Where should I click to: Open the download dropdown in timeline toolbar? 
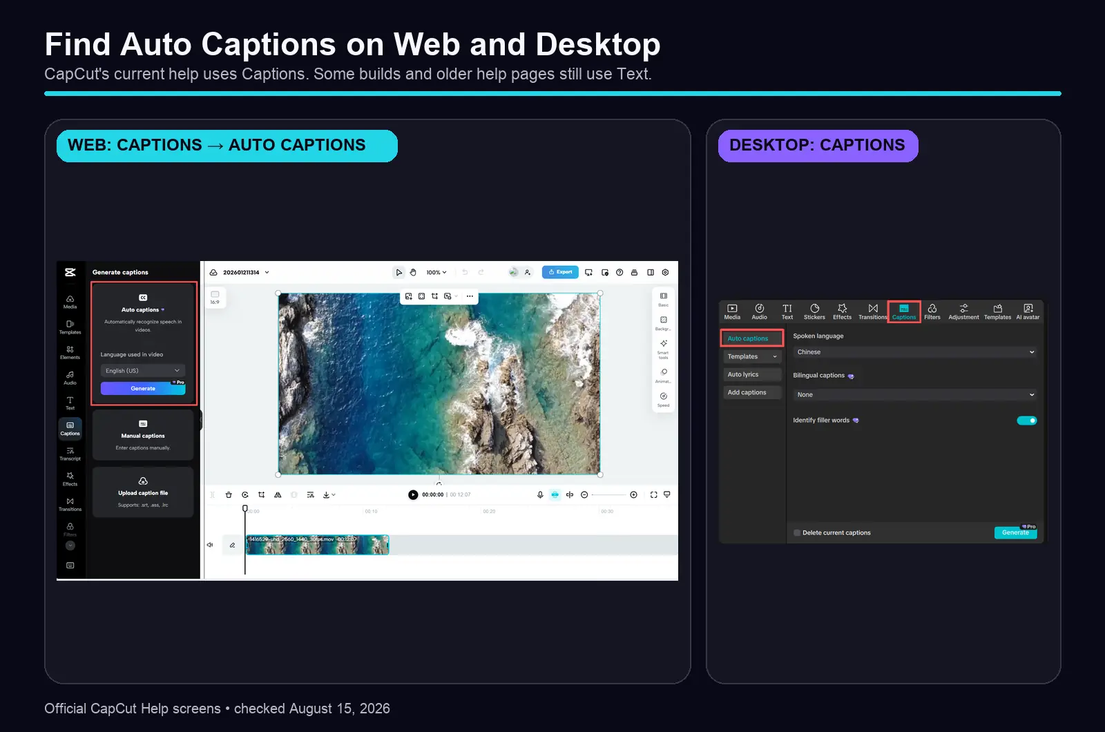tap(329, 494)
